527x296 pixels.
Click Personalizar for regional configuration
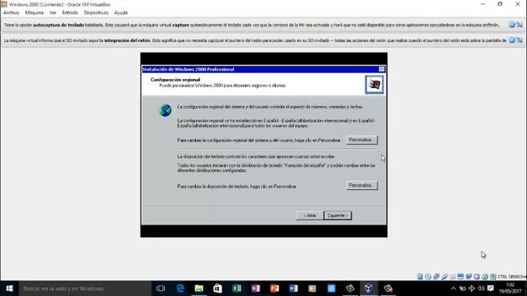(x=361, y=140)
